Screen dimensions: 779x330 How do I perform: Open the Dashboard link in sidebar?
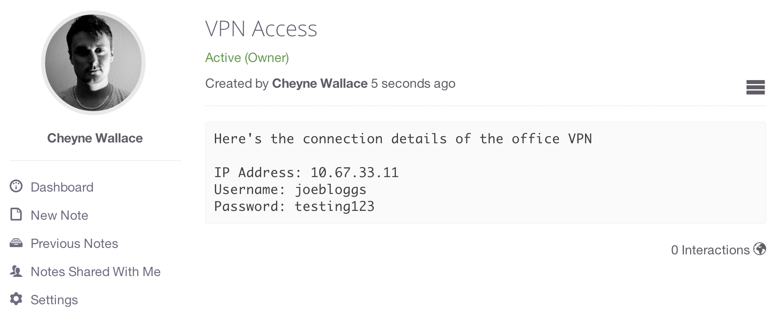pos(62,187)
